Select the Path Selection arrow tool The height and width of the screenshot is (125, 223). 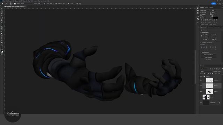pyautogui.click(x=2, y=34)
